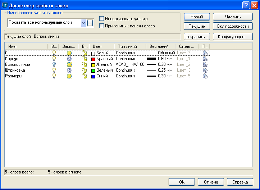The width and height of the screenshot is (260, 190).
Task: Sort by the Замо... column header
Action: pyautogui.click(x=68, y=46)
